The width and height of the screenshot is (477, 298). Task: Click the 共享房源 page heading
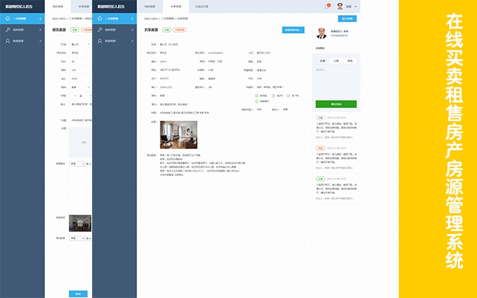point(151,30)
